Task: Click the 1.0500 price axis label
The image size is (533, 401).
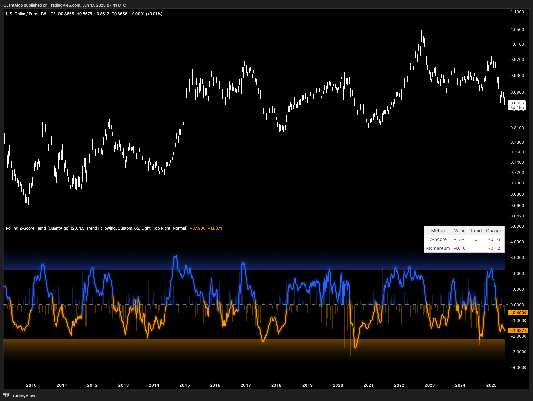Action: 517,30
